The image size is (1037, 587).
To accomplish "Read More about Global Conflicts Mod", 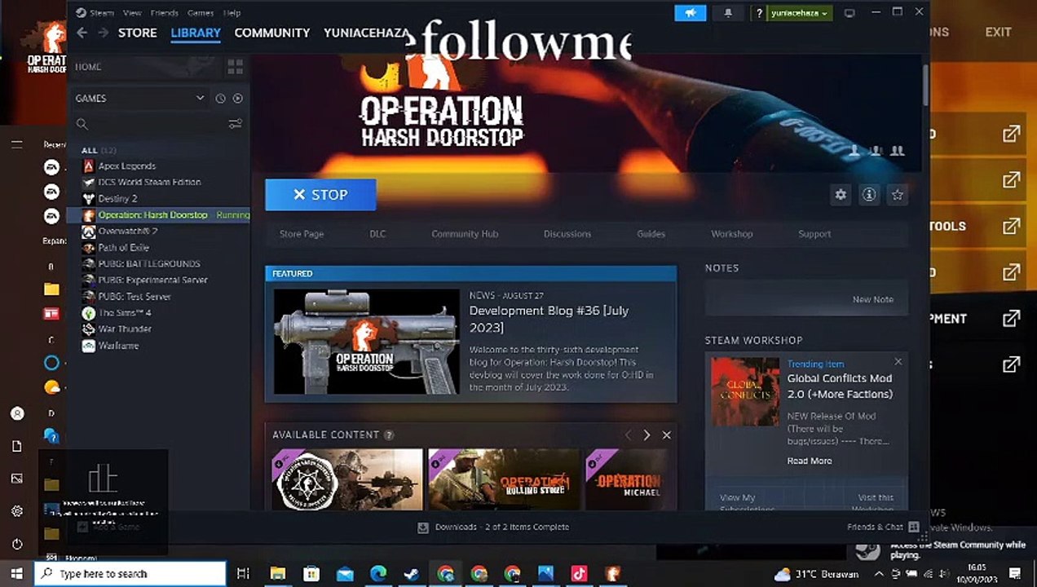I will pyautogui.click(x=810, y=461).
